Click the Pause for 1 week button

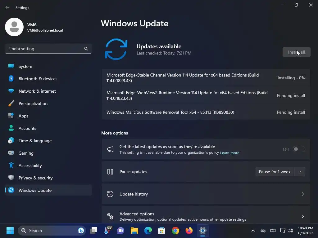(275, 172)
